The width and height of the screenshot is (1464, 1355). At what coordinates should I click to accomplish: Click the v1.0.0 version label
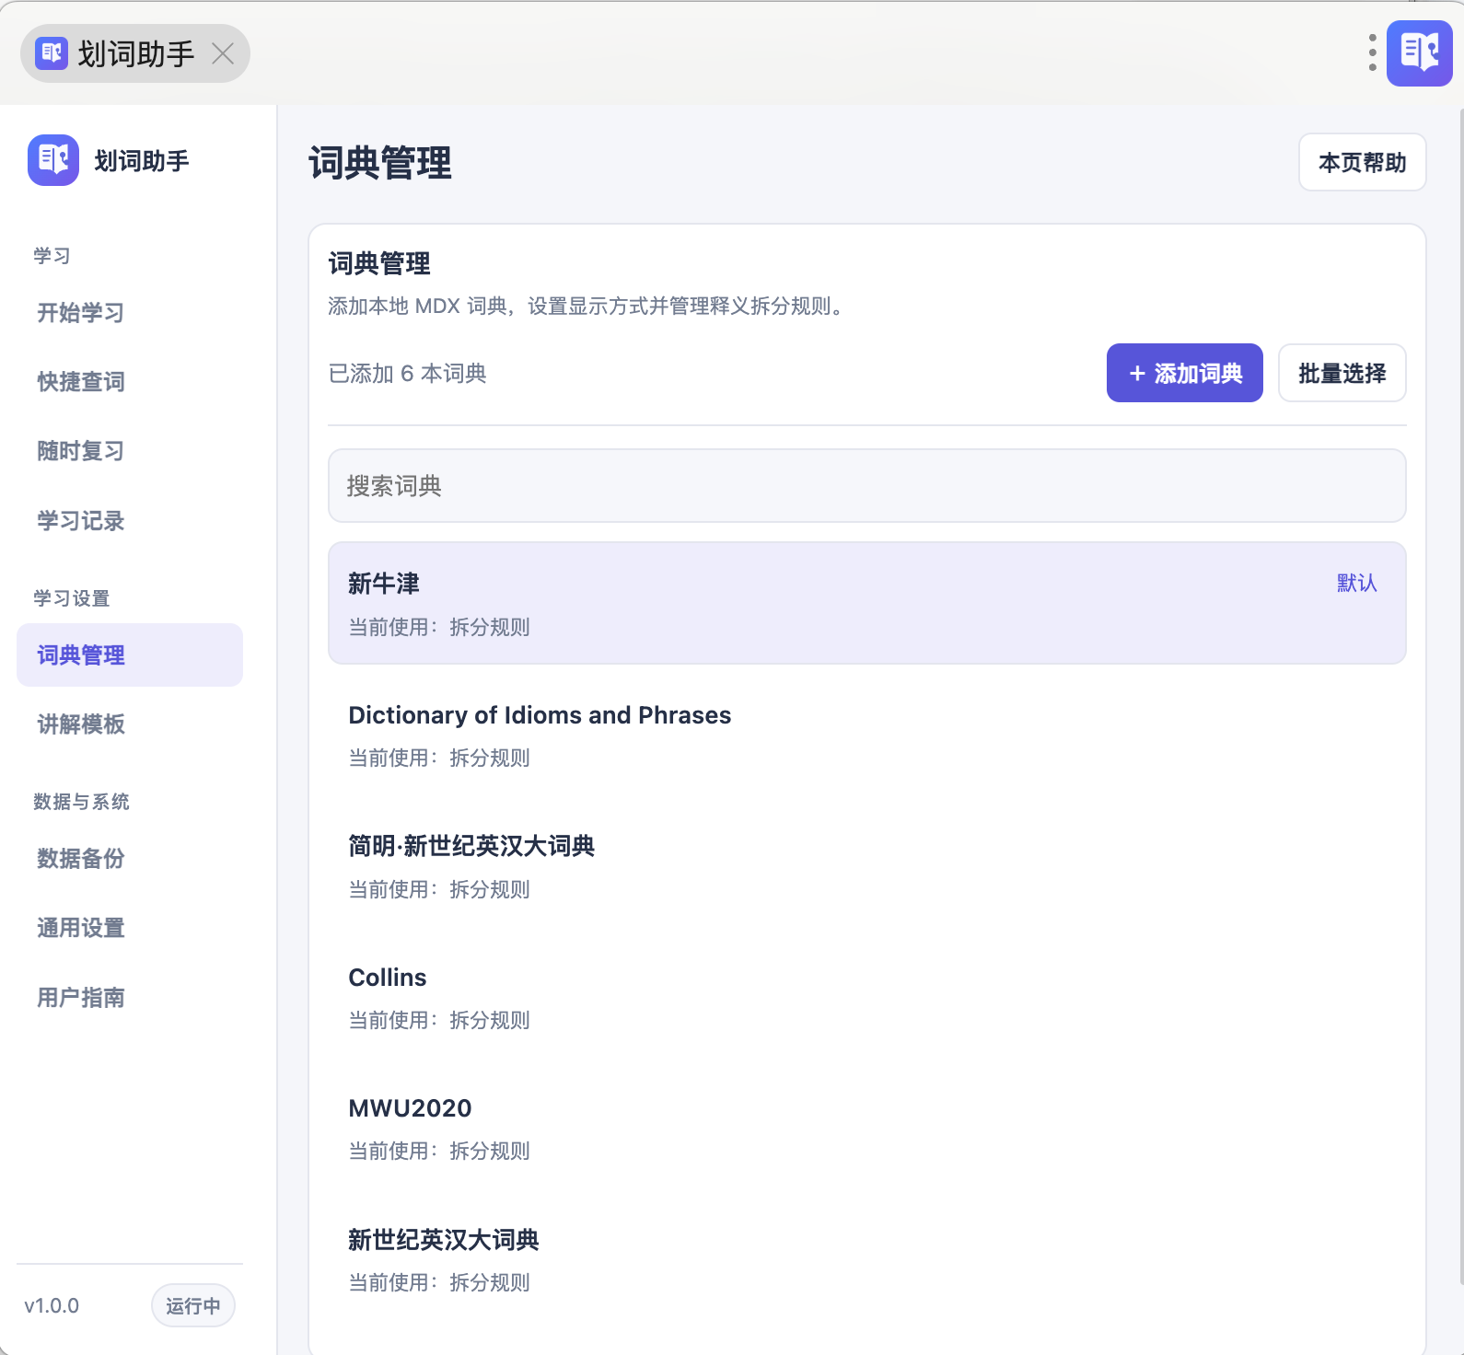pyautogui.click(x=52, y=1305)
